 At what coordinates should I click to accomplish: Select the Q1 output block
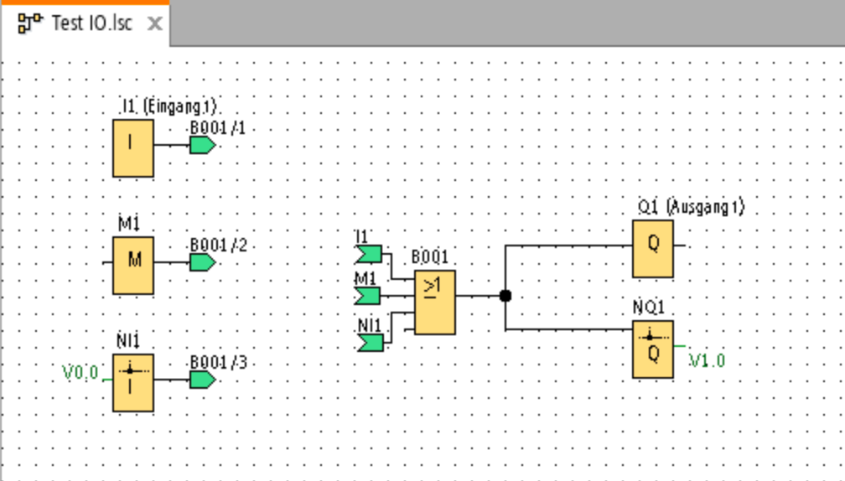(x=652, y=249)
